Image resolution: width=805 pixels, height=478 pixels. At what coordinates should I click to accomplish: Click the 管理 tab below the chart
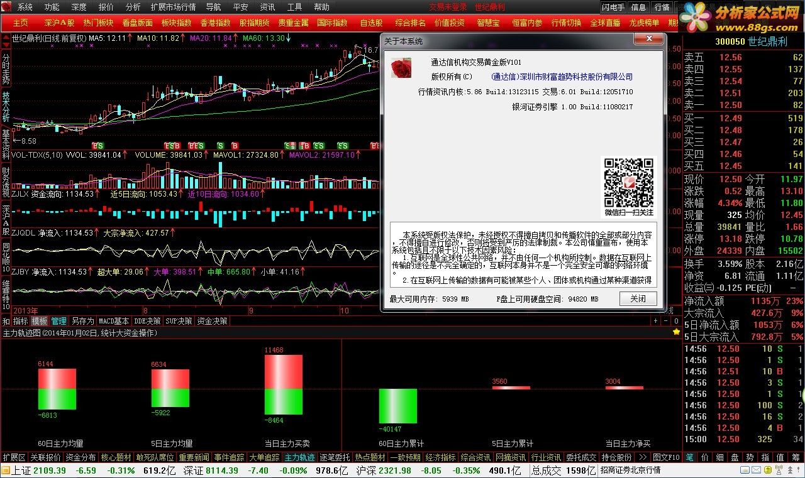click(x=58, y=321)
